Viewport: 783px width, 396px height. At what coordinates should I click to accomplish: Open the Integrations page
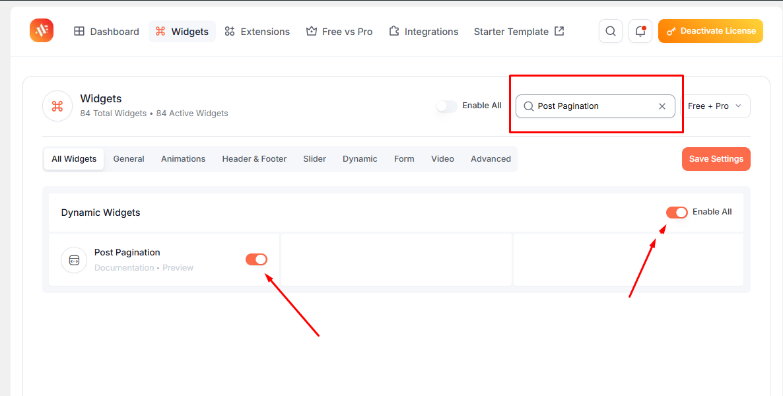(x=423, y=32)
